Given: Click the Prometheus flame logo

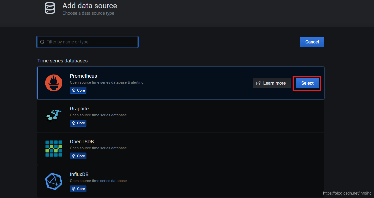Looking at the screenshot, I should (54, 83).
